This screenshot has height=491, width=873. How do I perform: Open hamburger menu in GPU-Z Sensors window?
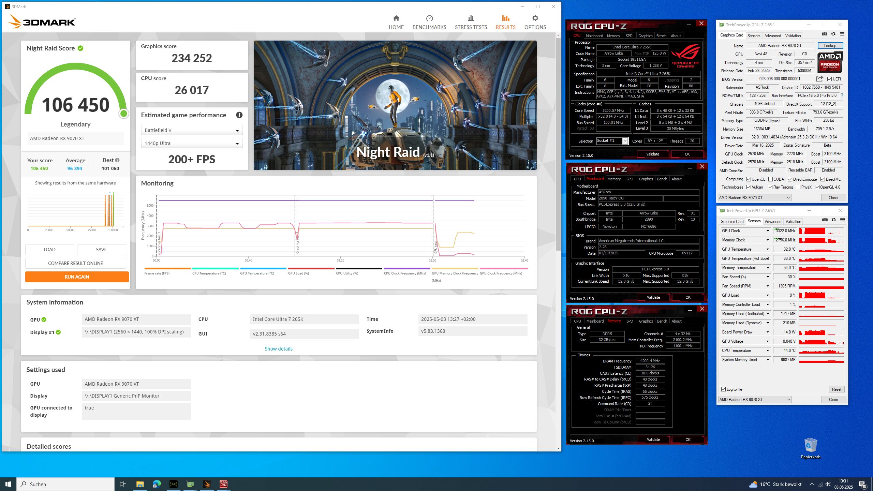(842, 220)
